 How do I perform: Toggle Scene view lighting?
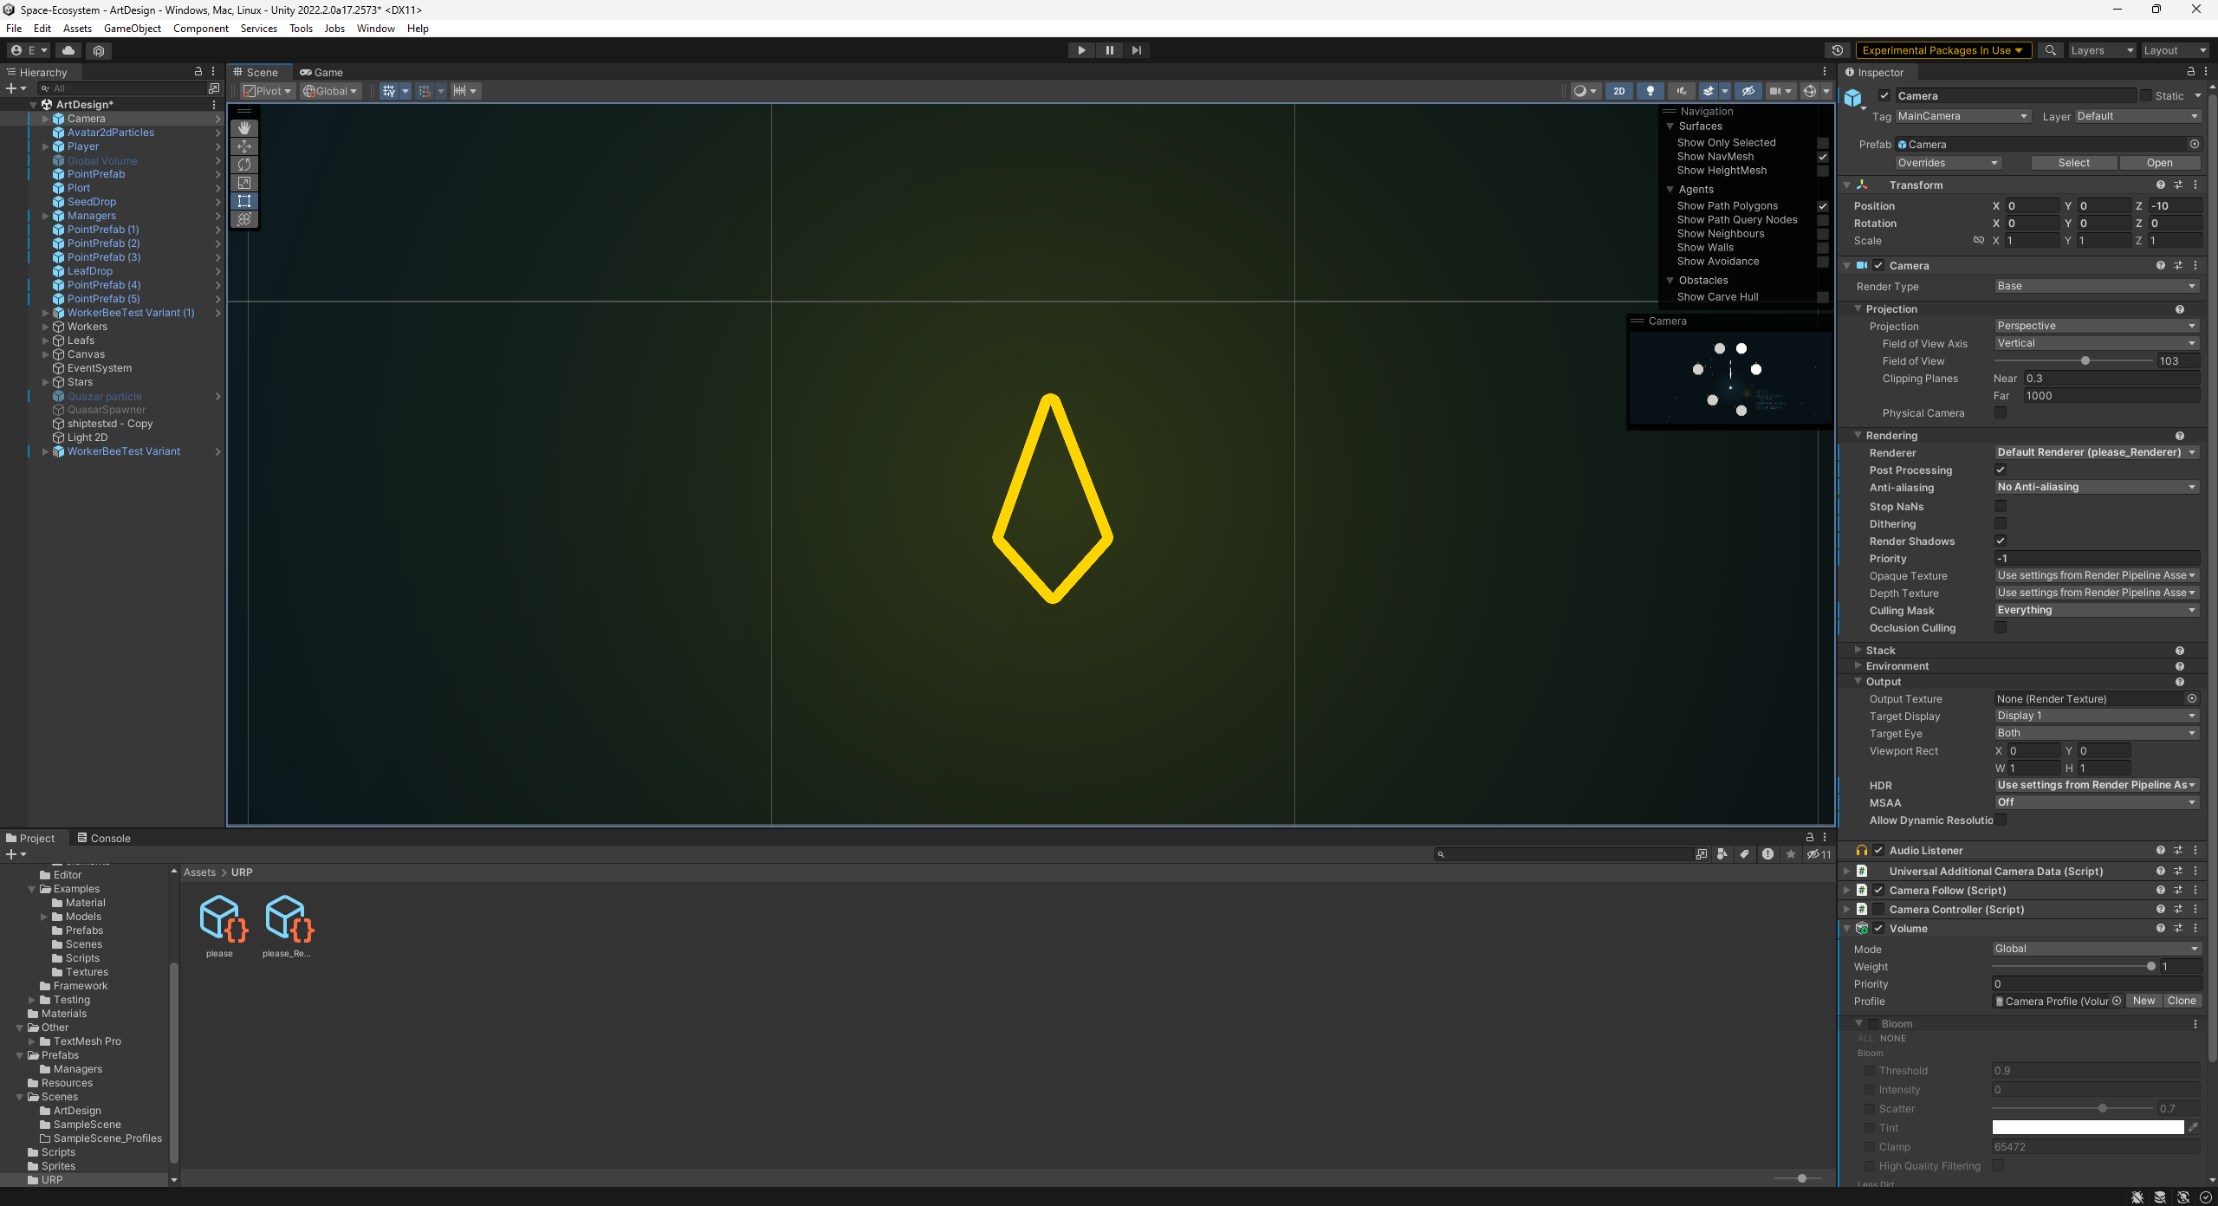(x=1650, y=91)
